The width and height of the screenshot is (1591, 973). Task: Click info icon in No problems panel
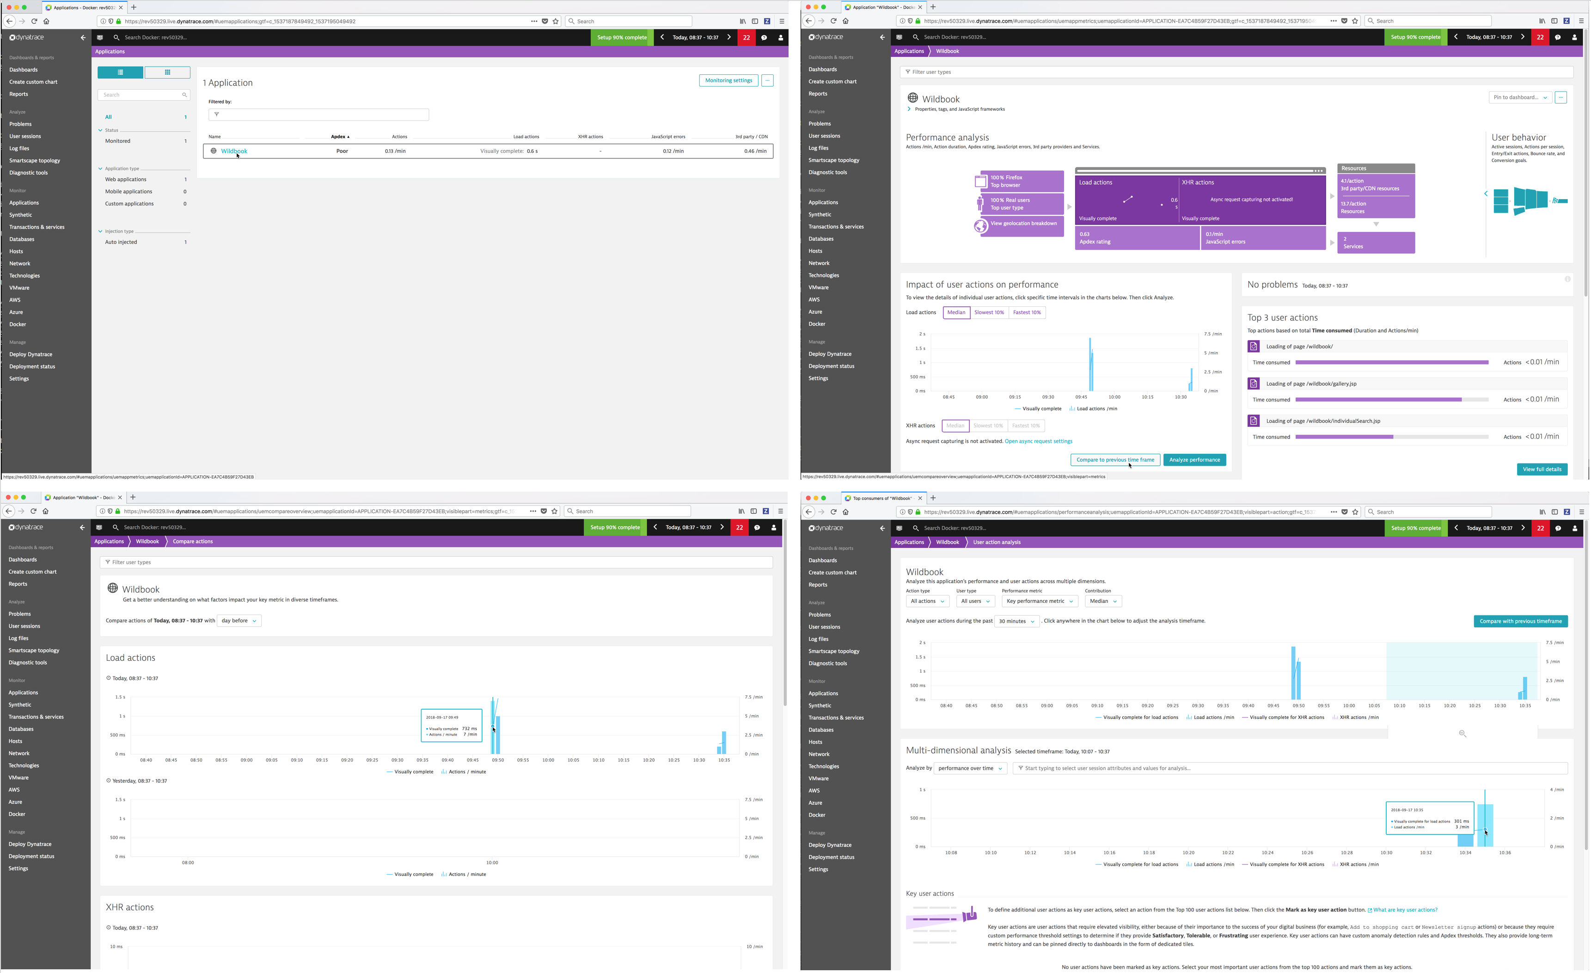tap(1567, 279)
